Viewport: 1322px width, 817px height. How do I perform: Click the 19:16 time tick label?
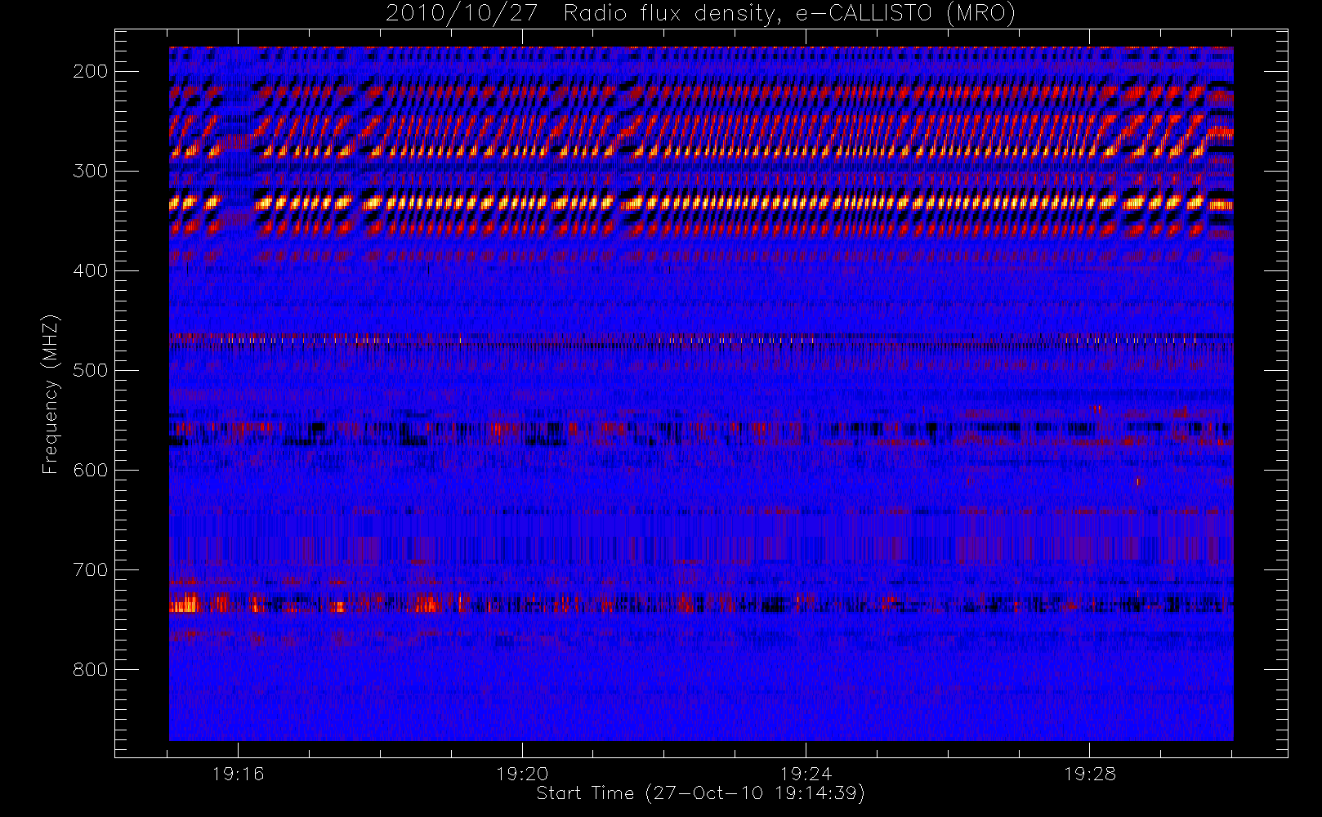click(238, 774)
